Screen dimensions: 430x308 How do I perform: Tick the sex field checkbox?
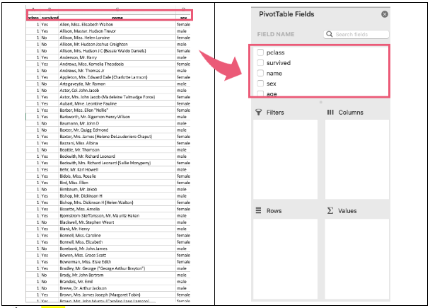[x=261, y=84]
